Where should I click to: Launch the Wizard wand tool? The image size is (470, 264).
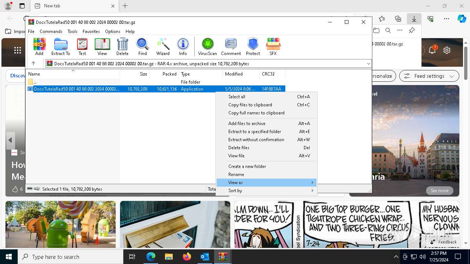click(163, 47)
